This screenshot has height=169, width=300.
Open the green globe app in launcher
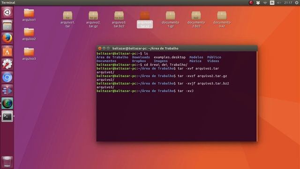click(x=7, y=103)
